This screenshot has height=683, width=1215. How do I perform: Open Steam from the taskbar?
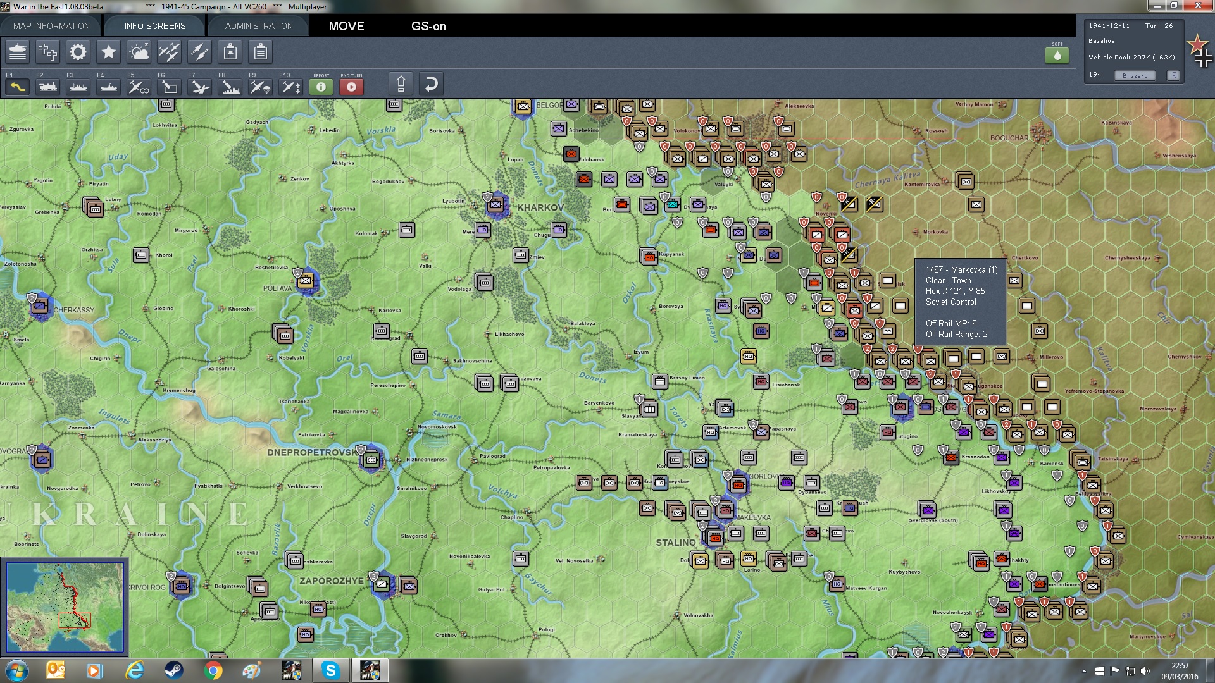173,670
